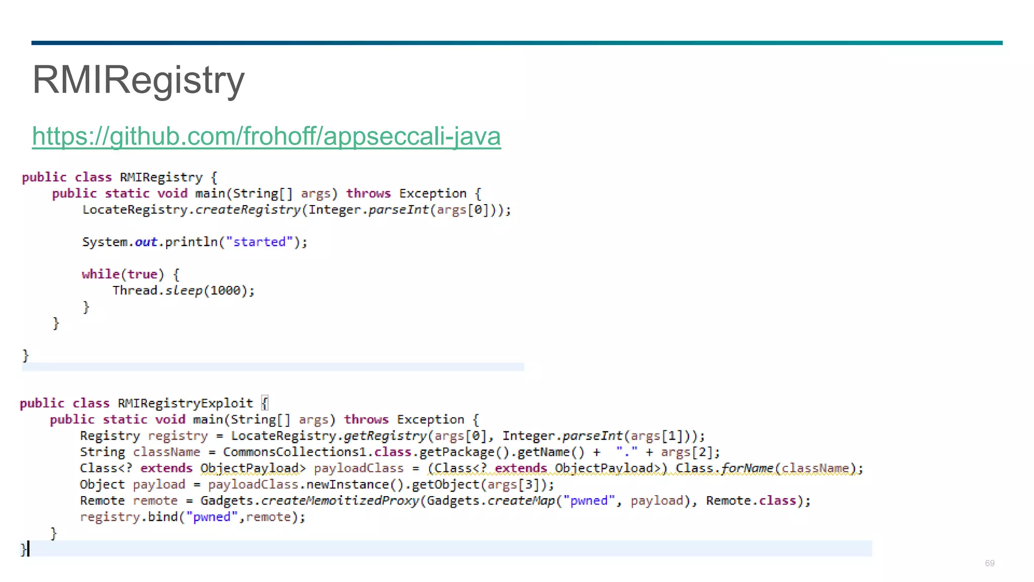The height and width of the screenshot is (582, 1034).
Task: Click the Thread.sleep(1000); line
Action: click(184, 290)
